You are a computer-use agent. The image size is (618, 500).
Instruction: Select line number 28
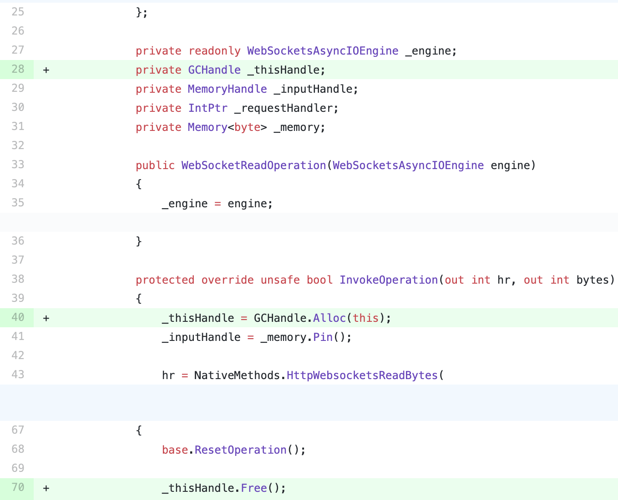point(18,69)
